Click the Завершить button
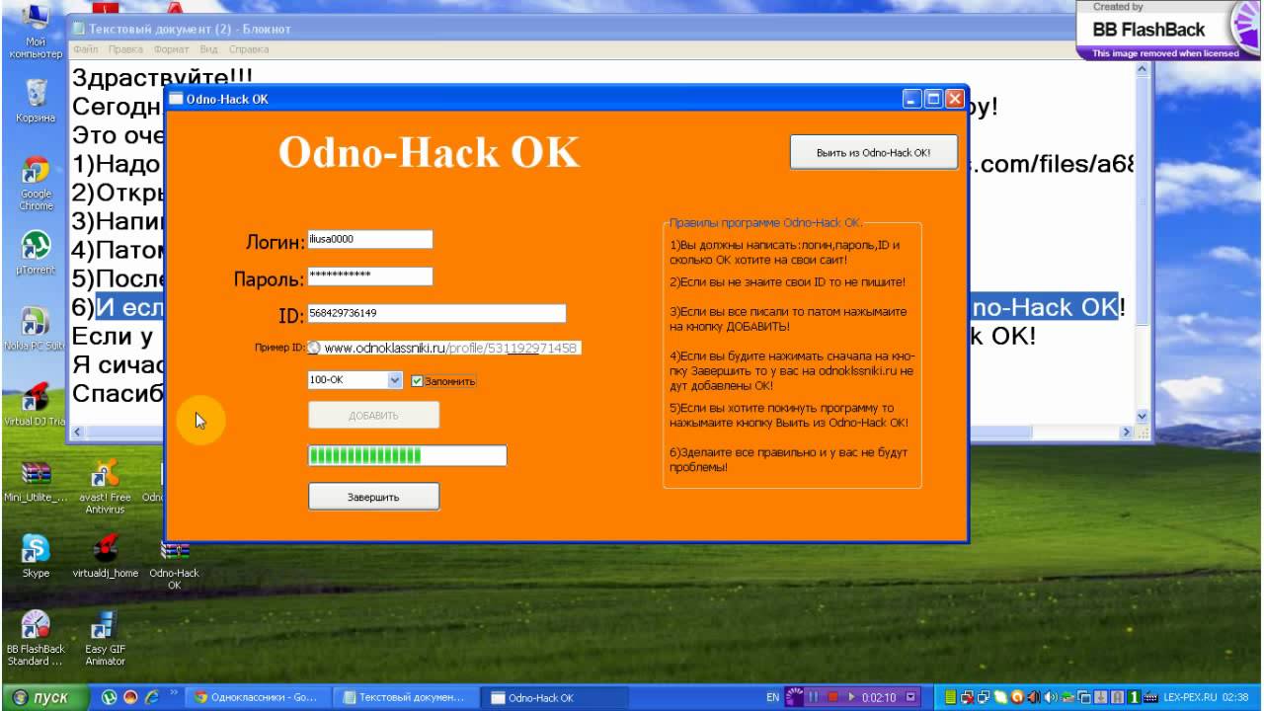 [x=373, y=497]
